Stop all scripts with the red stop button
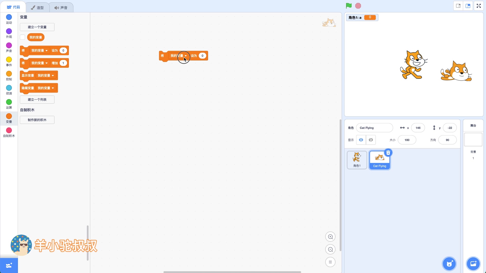 (x=358, y=6)
